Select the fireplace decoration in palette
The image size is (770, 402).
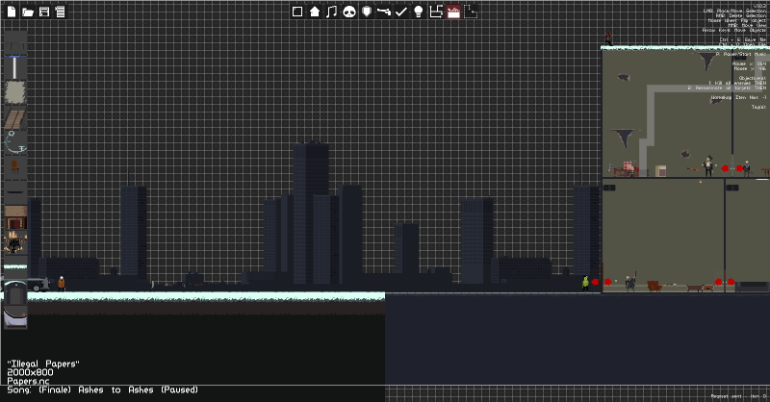tap(14, 217)
